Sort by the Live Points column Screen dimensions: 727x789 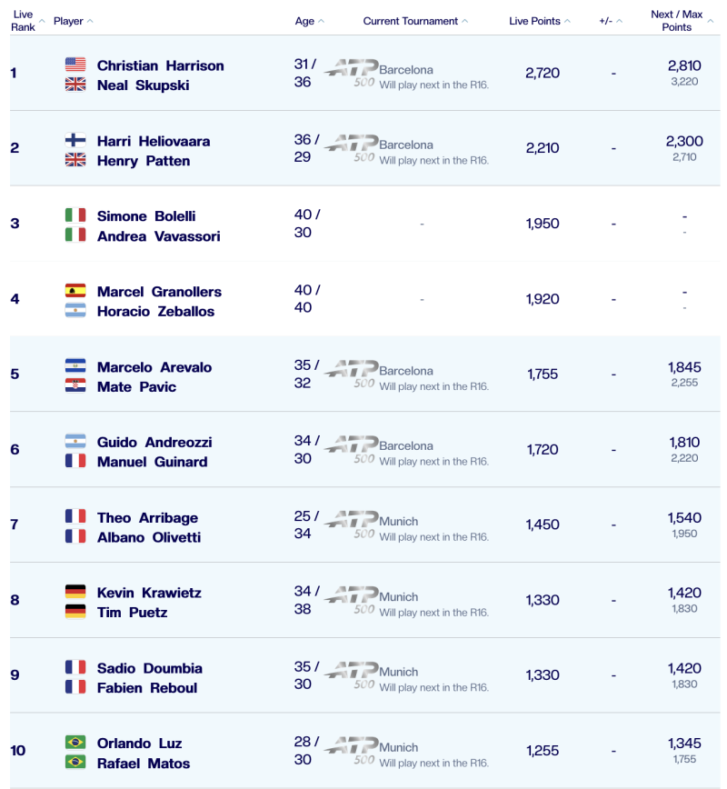(540, 21)
